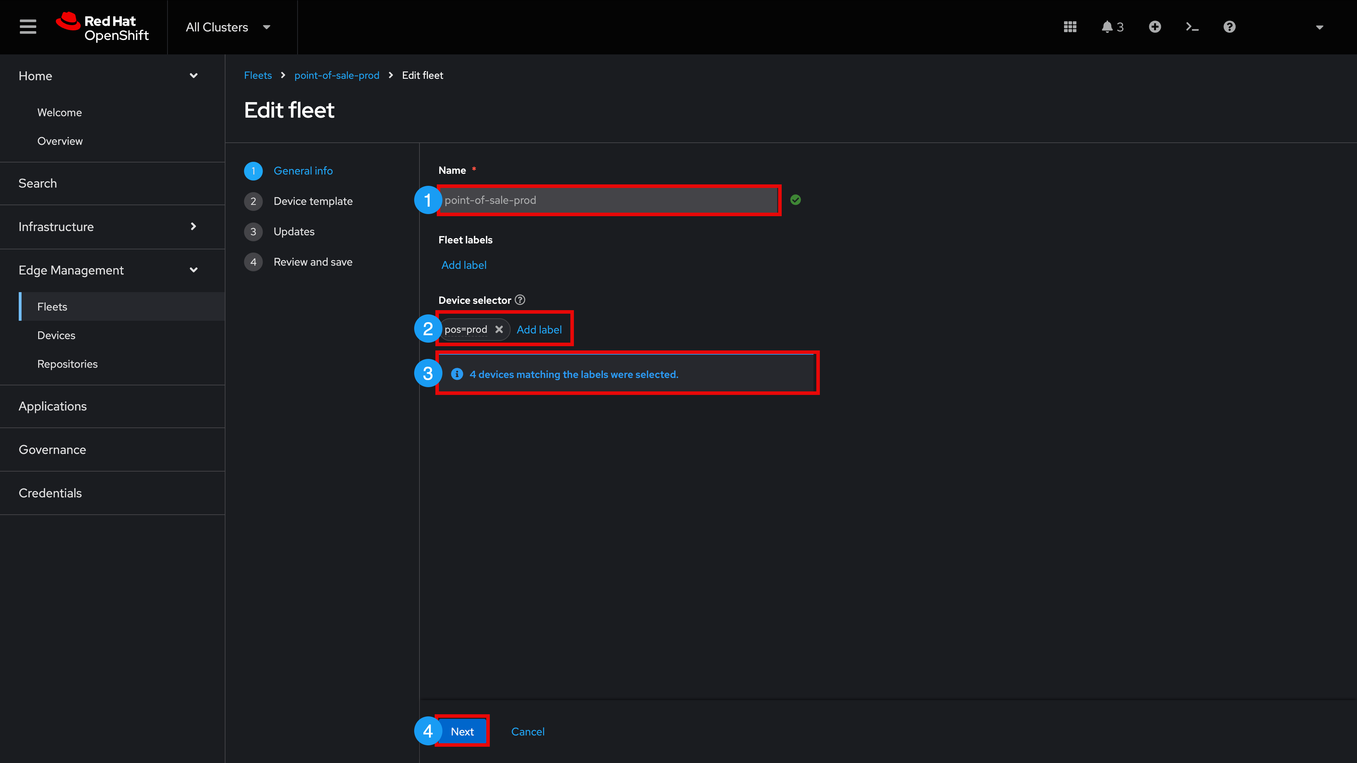Click Fleets breadcrumb link
Image resolution: width=1357 pixels, height=763 pixels.
tap(258, 75)
